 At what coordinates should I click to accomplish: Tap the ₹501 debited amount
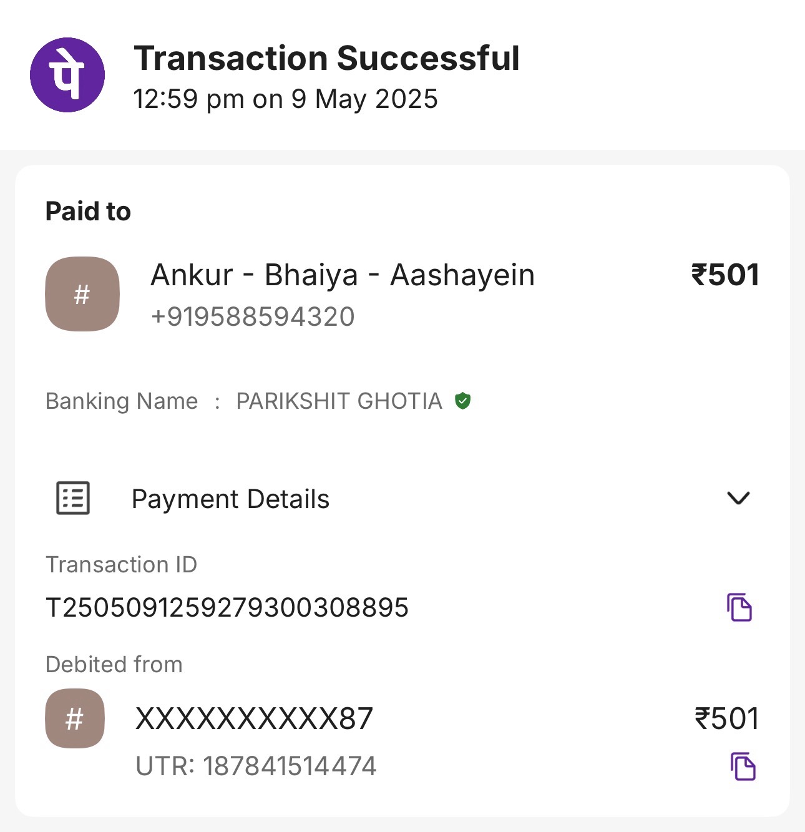tap(727, 718)
